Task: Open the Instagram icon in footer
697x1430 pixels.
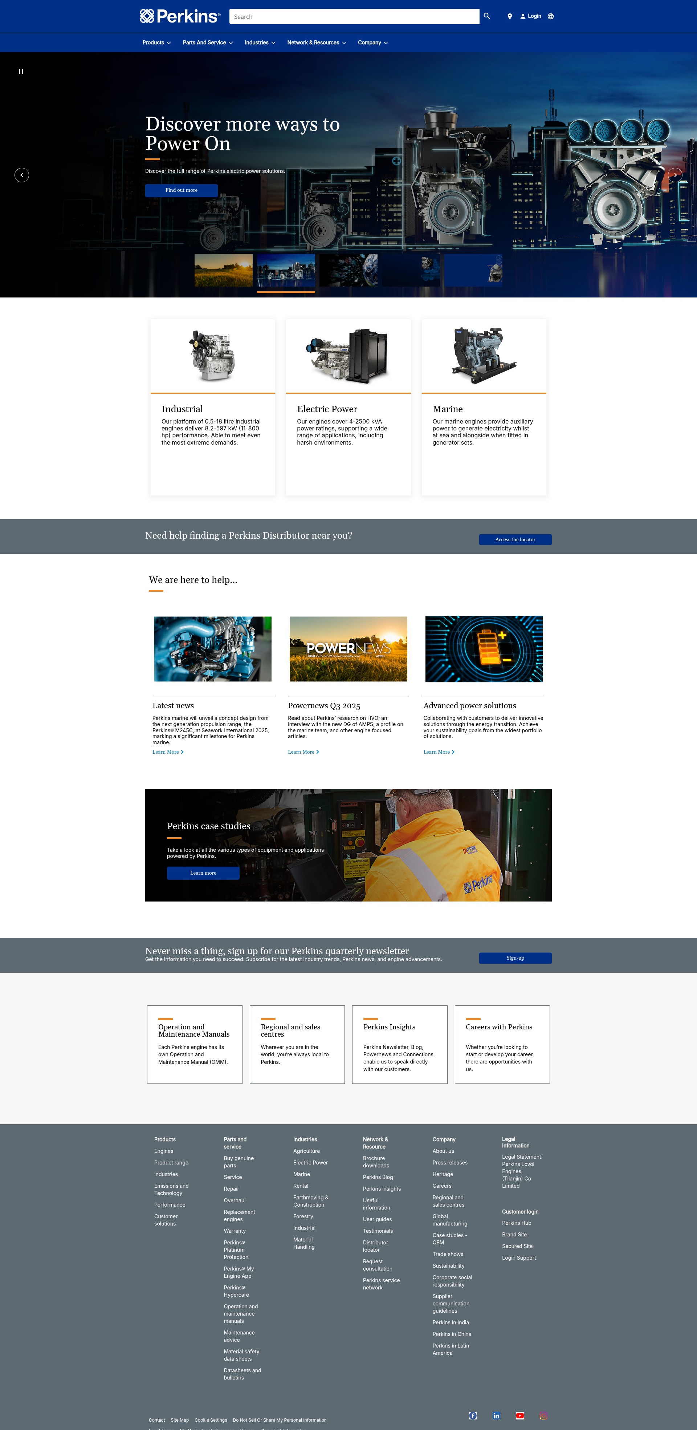Action: (543, 1415)
